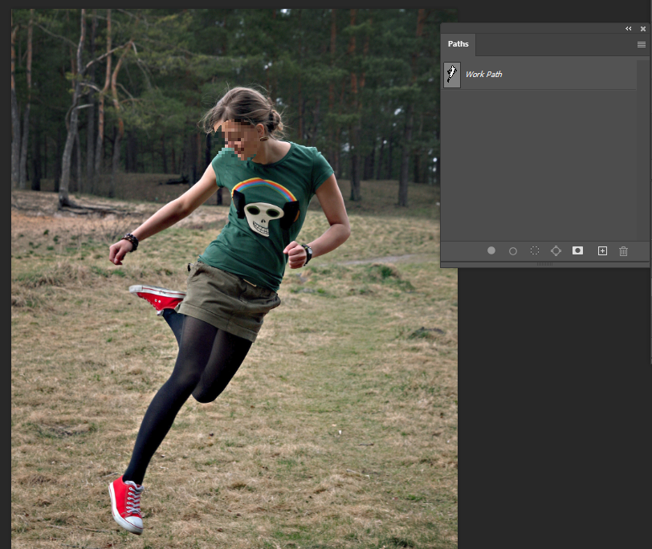Screen dimensions: 652x549
Task: Delete current path with trash icon
Action: click(623, 251)
